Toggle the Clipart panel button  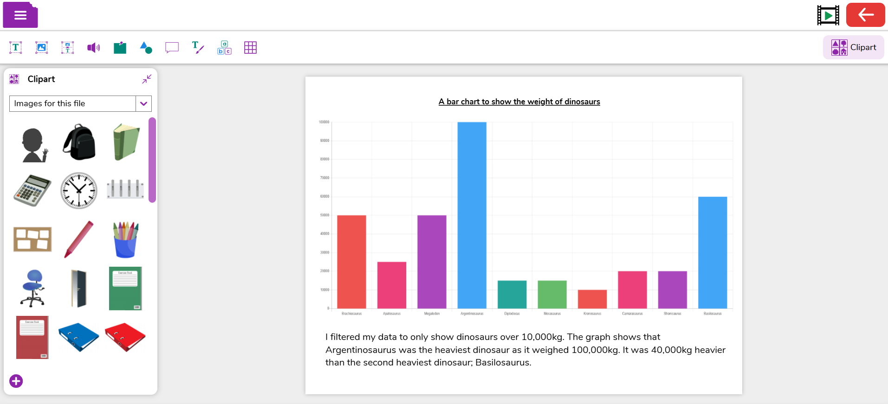coord(854,47)
